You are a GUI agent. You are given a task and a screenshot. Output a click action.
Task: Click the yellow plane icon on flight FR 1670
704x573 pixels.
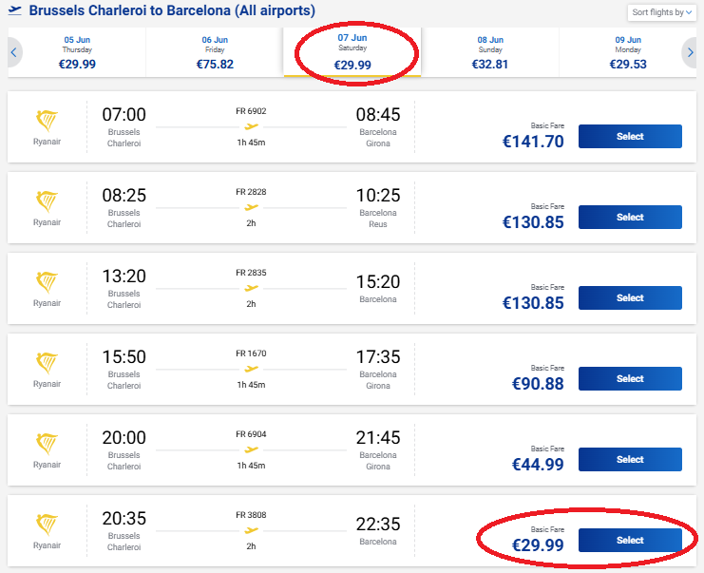coord(251,368)
